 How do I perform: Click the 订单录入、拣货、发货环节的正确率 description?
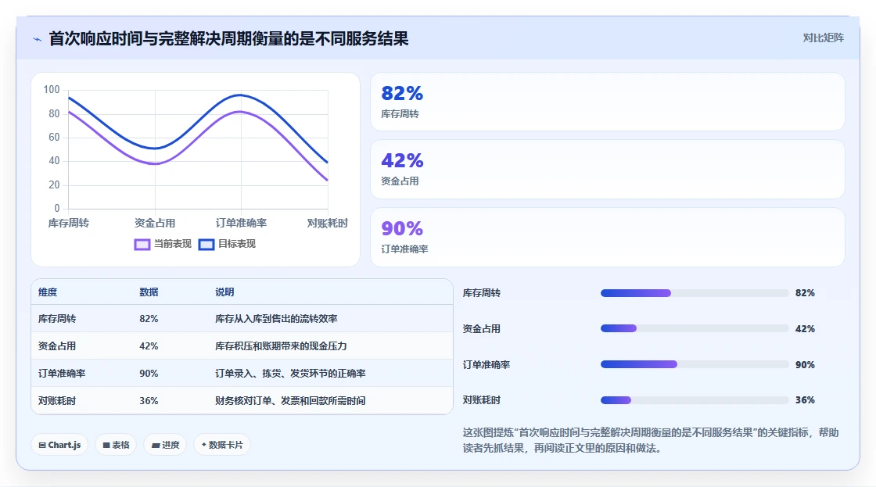click(x=290, y=374)
